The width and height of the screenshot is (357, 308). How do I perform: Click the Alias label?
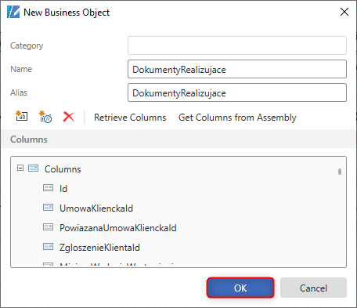[19, 92]
